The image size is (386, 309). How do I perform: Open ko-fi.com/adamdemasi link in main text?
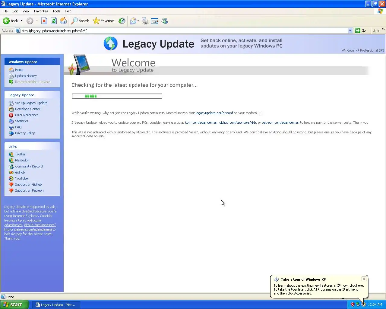[x=201, y=123]
